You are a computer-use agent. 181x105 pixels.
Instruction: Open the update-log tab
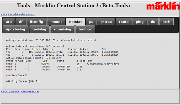click(x=15, y=29)
